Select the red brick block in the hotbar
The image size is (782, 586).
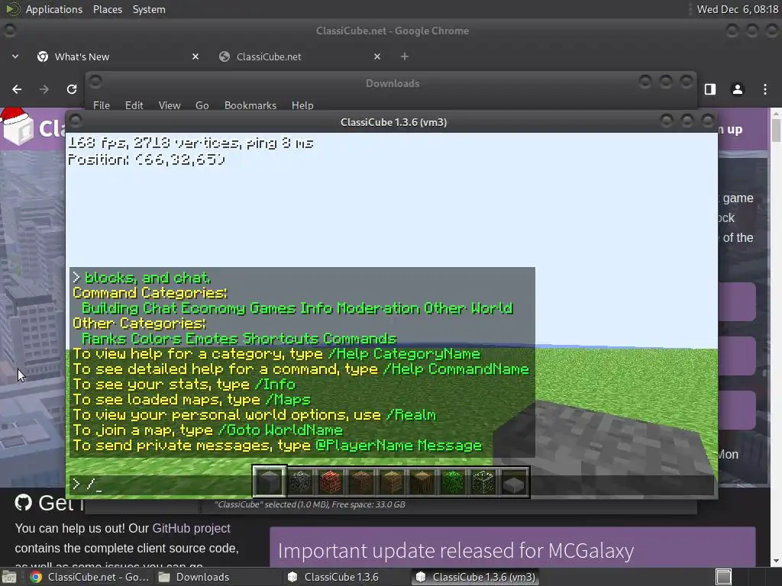pos(331,482)
